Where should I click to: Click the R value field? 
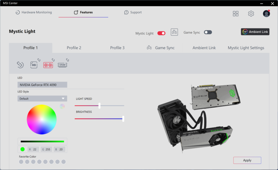[x=33, y=149]
